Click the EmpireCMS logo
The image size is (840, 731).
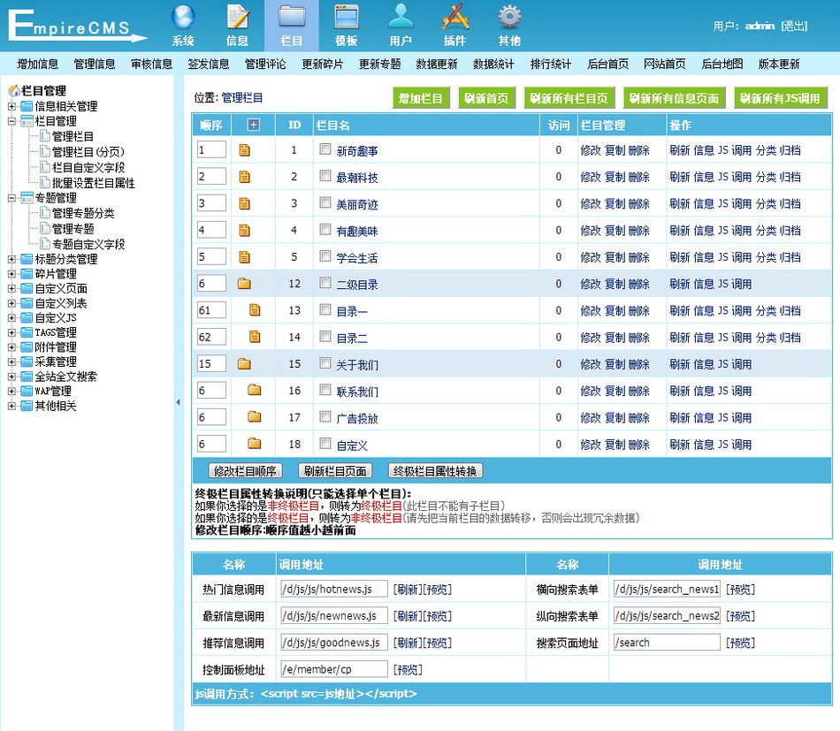78,27
